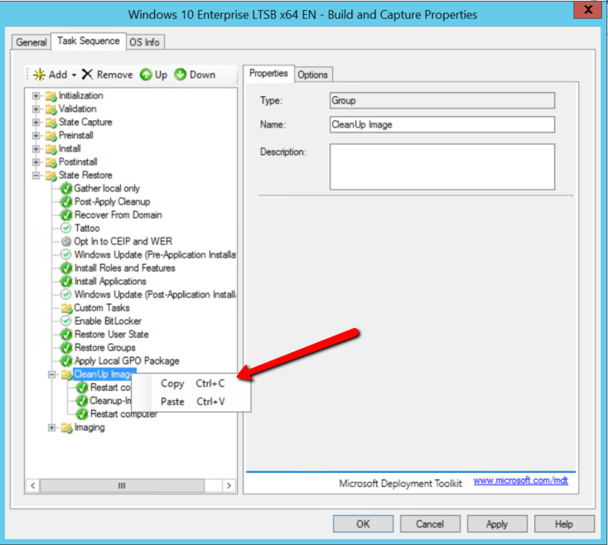Click the Apply Local GPO Package checkmark icon
Viewport: 608px width, 545px height.
[66, 361]
